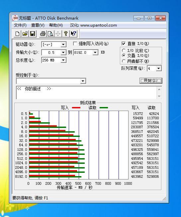This screenshot has width=181, height=217.
Task: Click read value 510722 for 16.0 row
Action: pos(153,136)
